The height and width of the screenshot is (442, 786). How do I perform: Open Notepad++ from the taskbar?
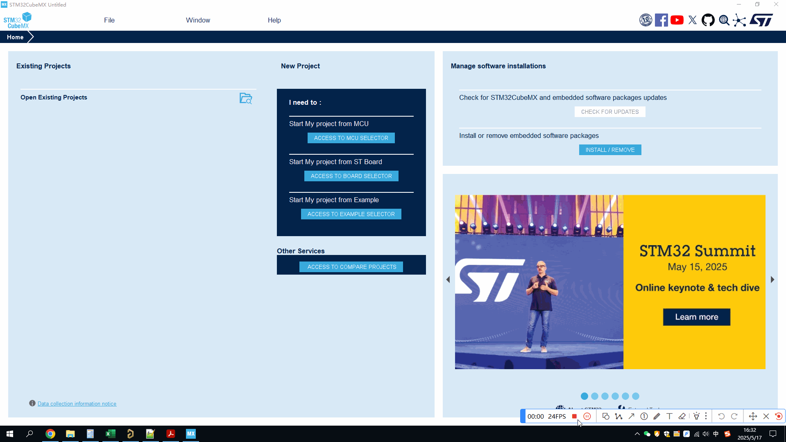tap(150, 434)
